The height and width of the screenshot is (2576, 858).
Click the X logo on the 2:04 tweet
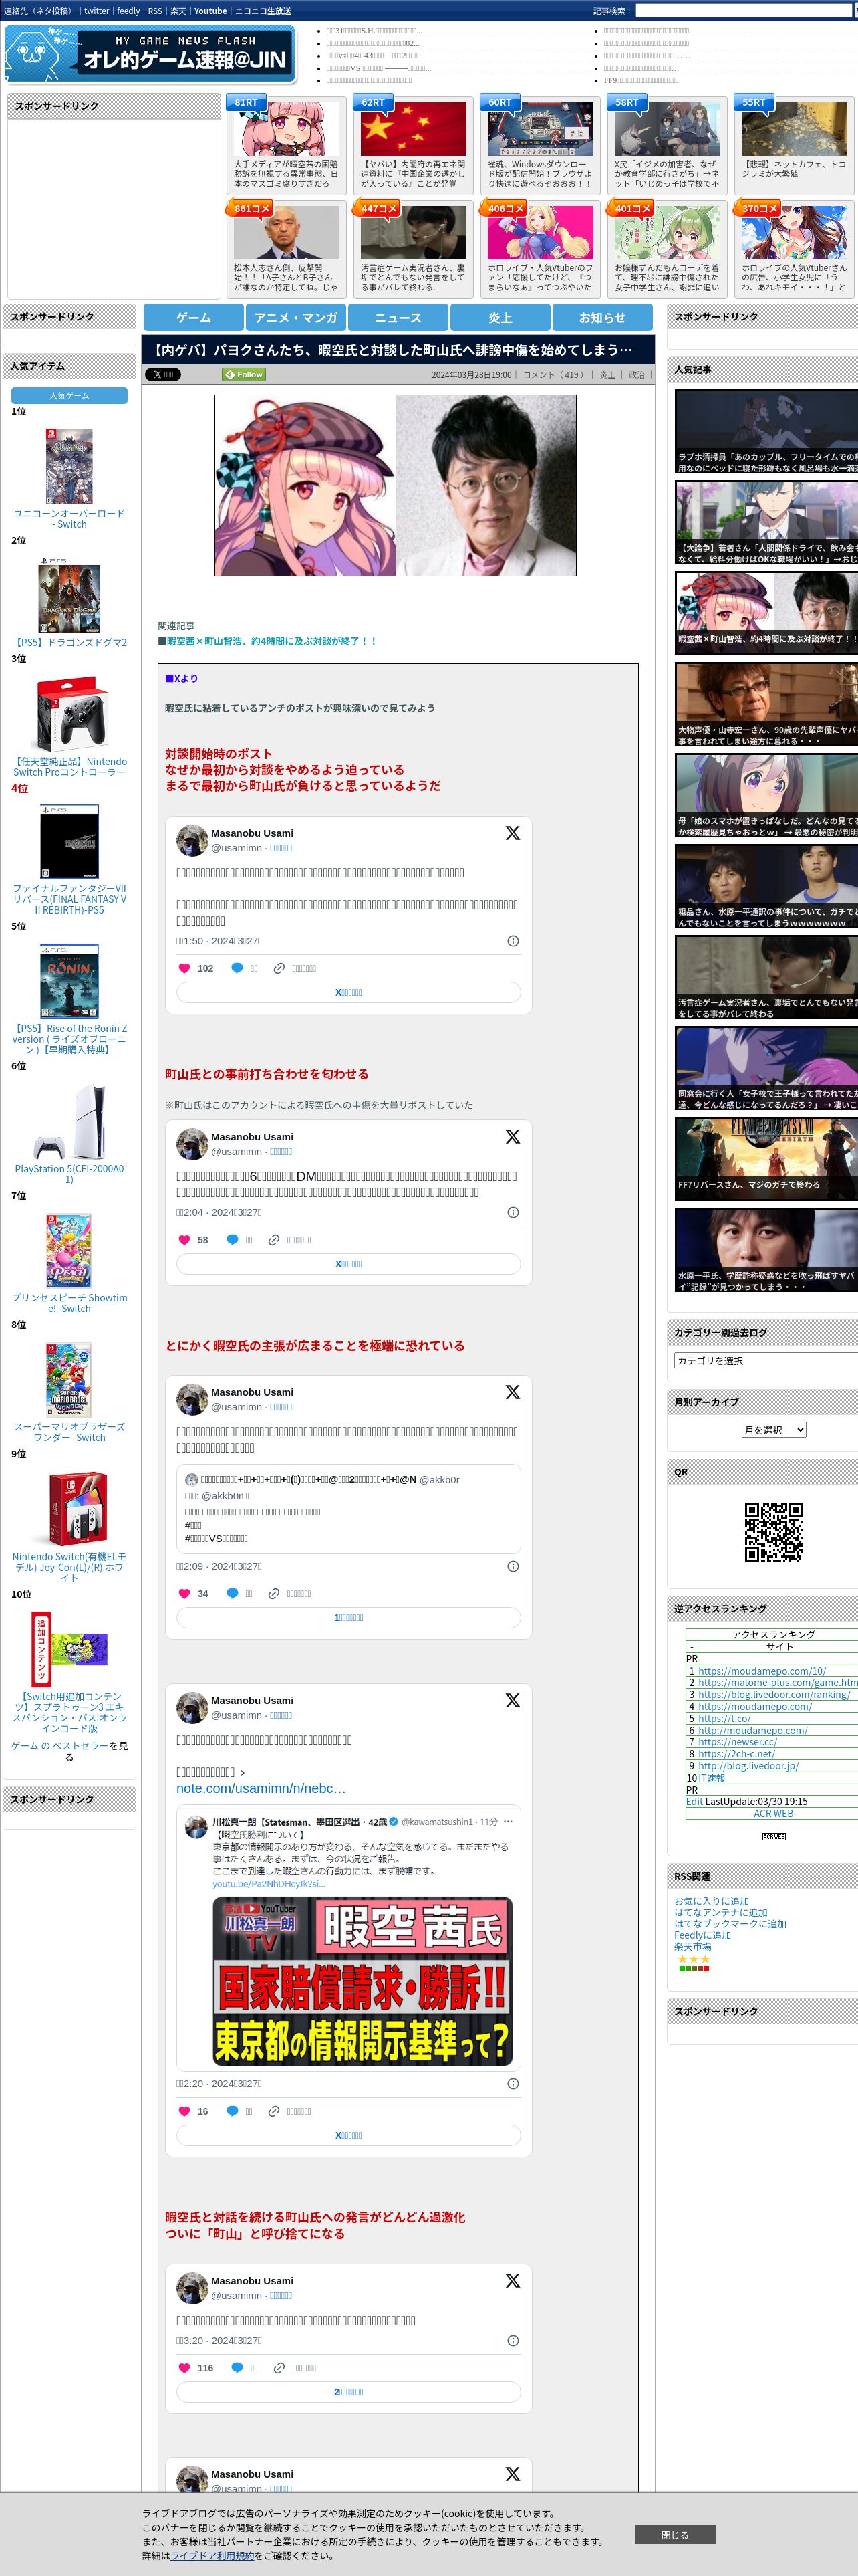pos(513,1137)
